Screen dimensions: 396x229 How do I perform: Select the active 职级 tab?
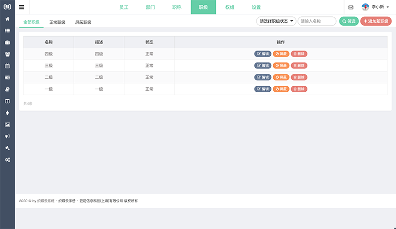click(203, 7)
